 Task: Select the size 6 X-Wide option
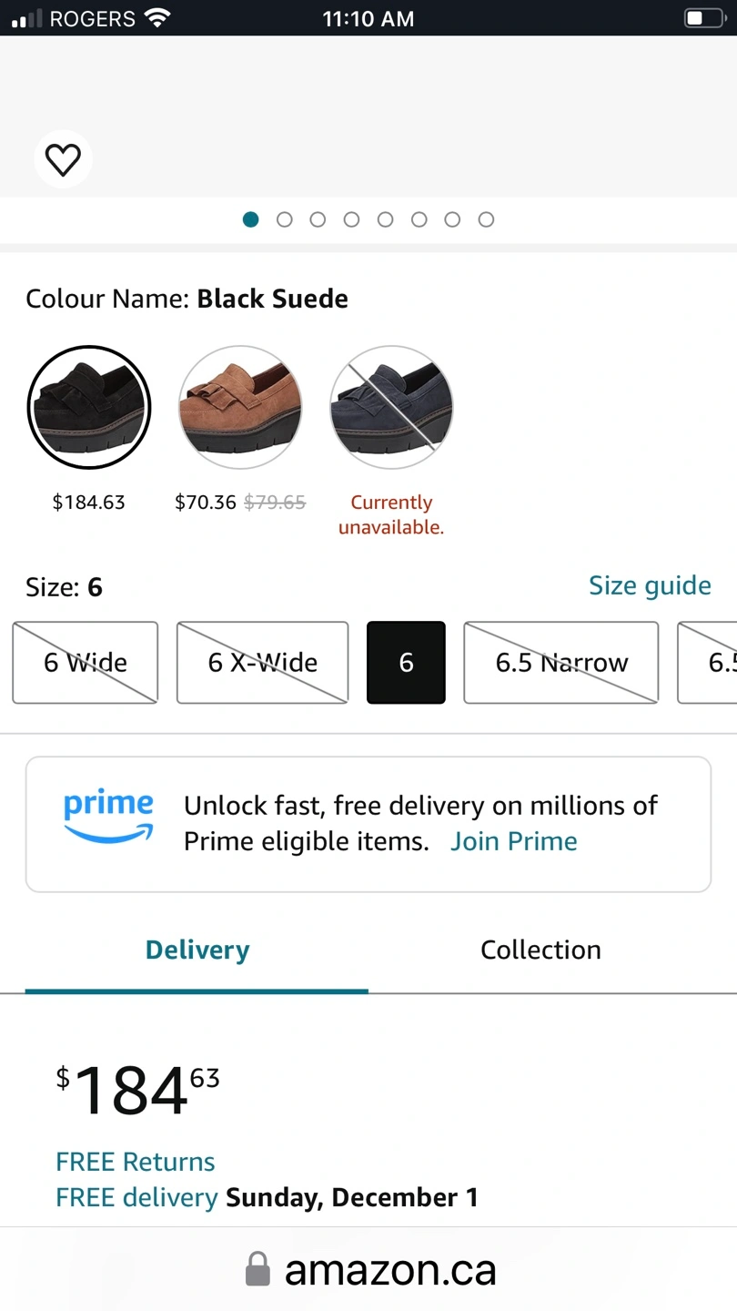point(262,663)
